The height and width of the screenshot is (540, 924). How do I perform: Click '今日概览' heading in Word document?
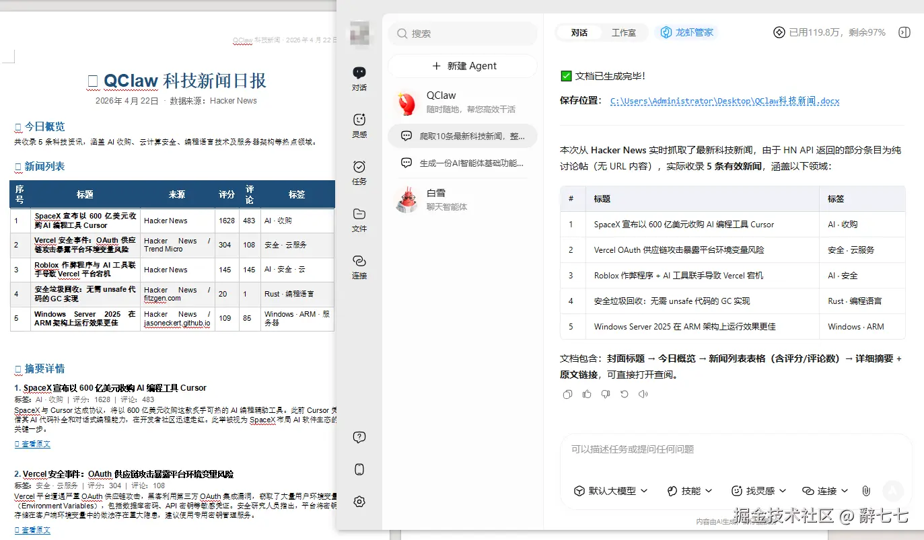pyautogui.click(x=45, y=127)
